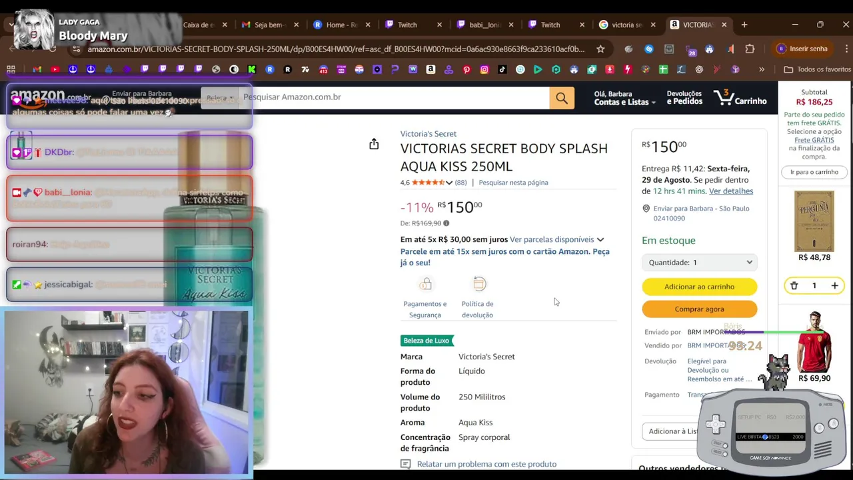Click Adicionar ao carrinho button

(x=699, y=287)
